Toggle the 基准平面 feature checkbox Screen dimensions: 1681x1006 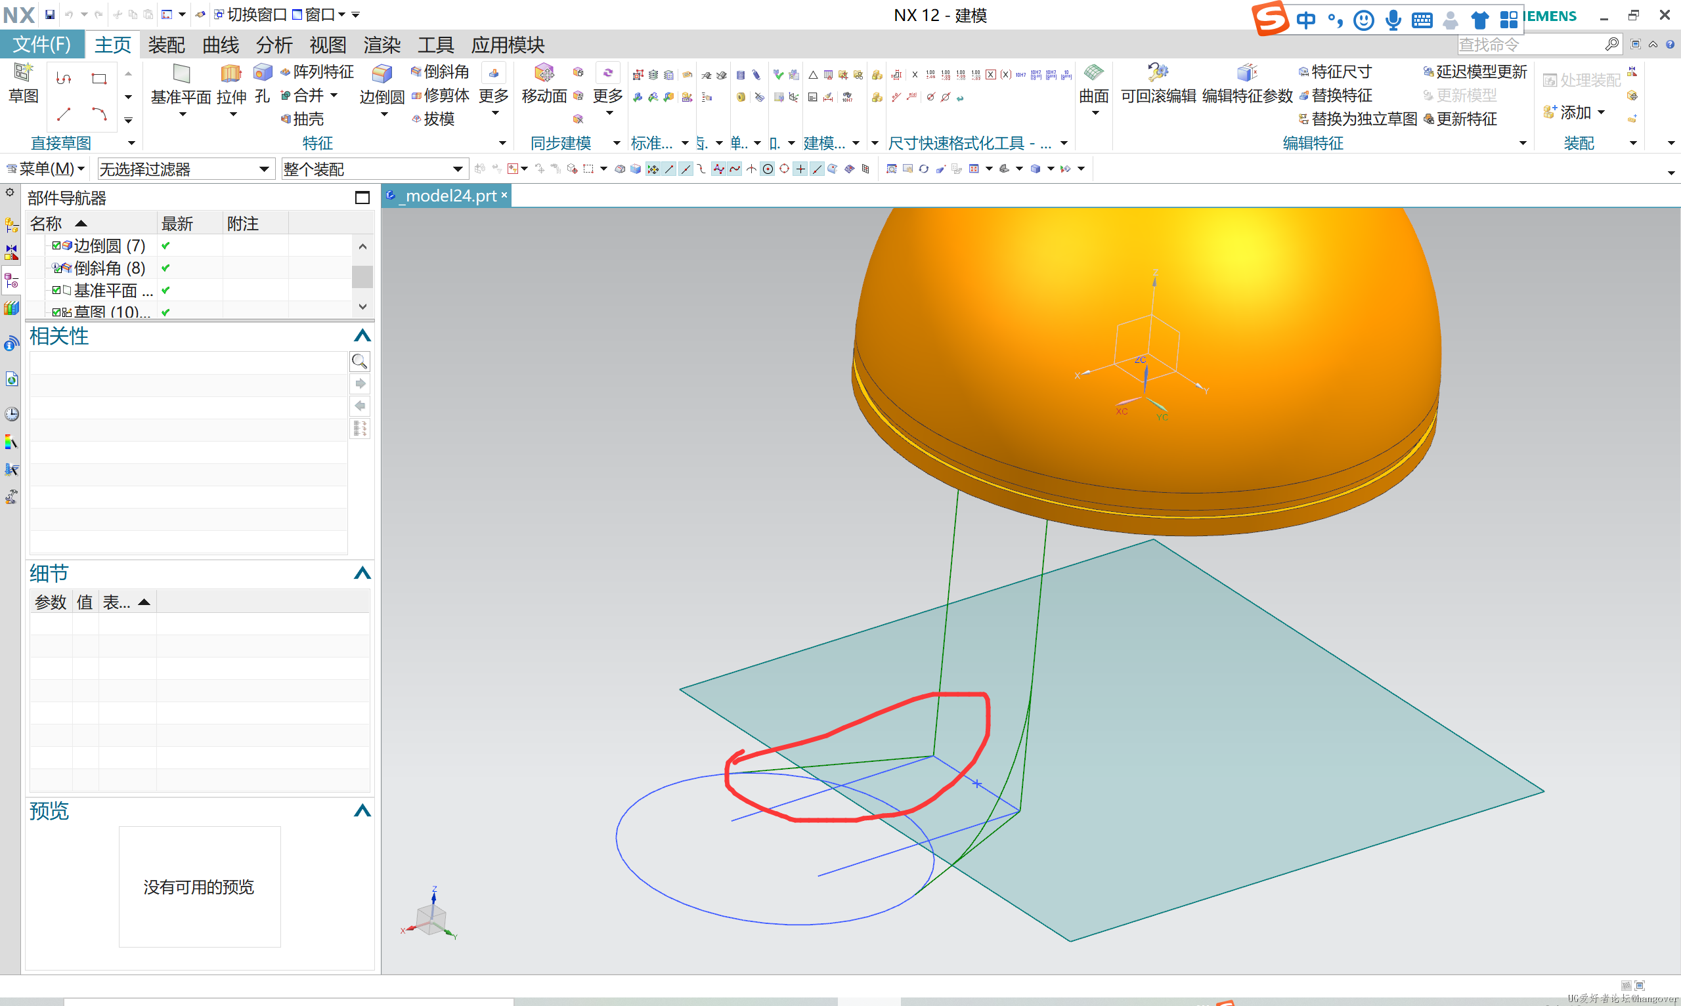[56, 290]
